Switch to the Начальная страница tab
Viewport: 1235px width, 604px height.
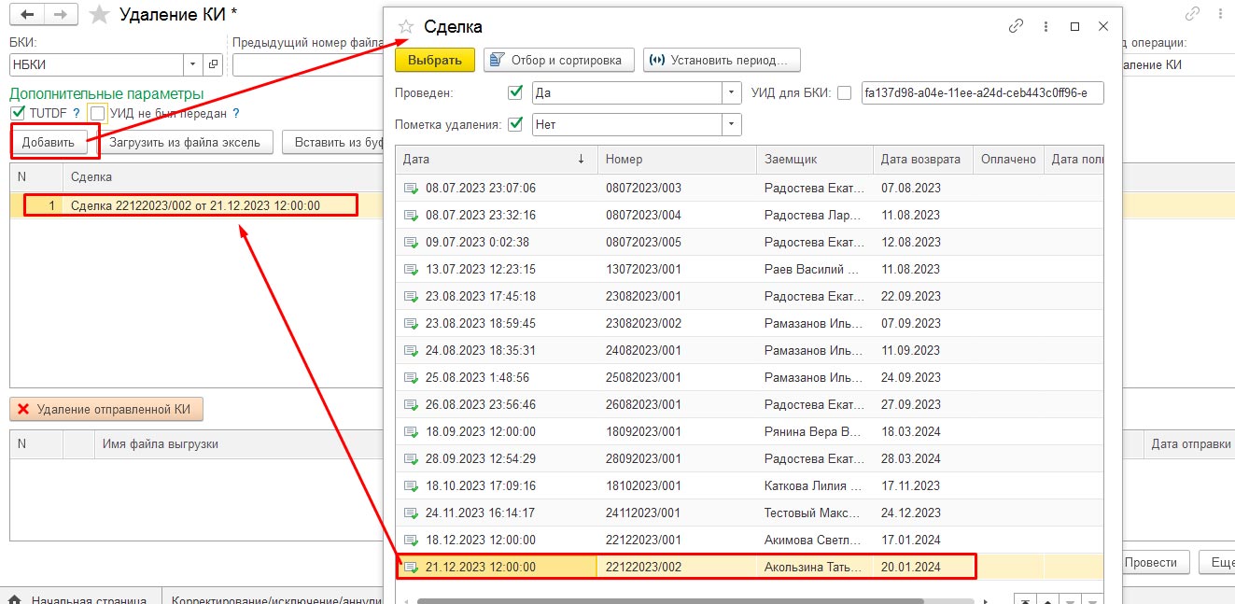80,599
